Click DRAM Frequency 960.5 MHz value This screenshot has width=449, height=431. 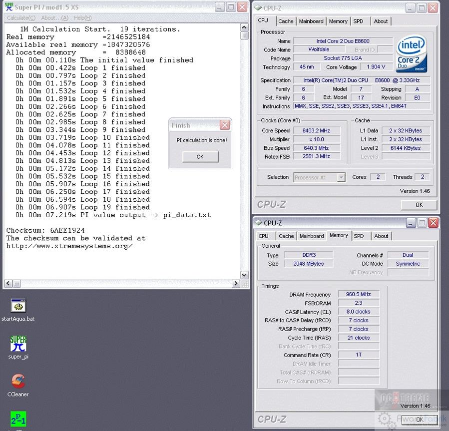(359, 294)
